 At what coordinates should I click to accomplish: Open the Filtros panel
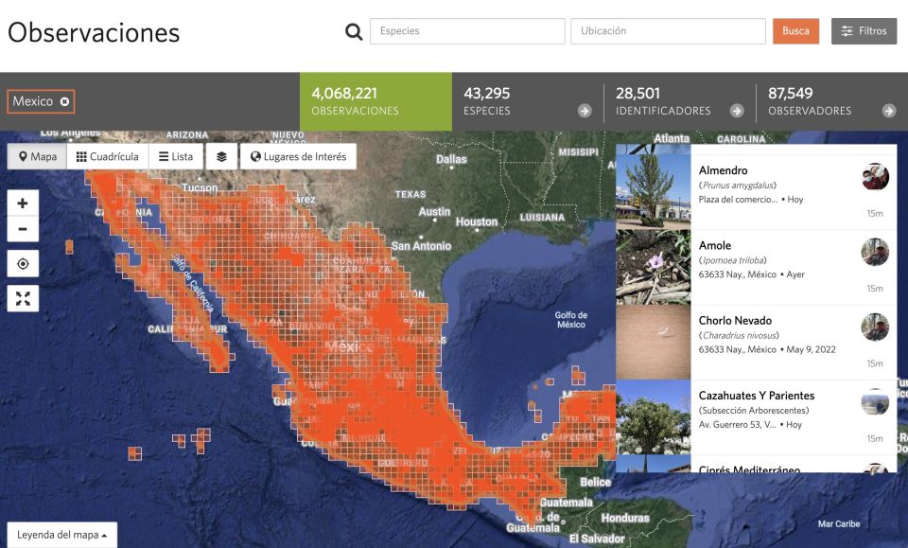point(864,31)
